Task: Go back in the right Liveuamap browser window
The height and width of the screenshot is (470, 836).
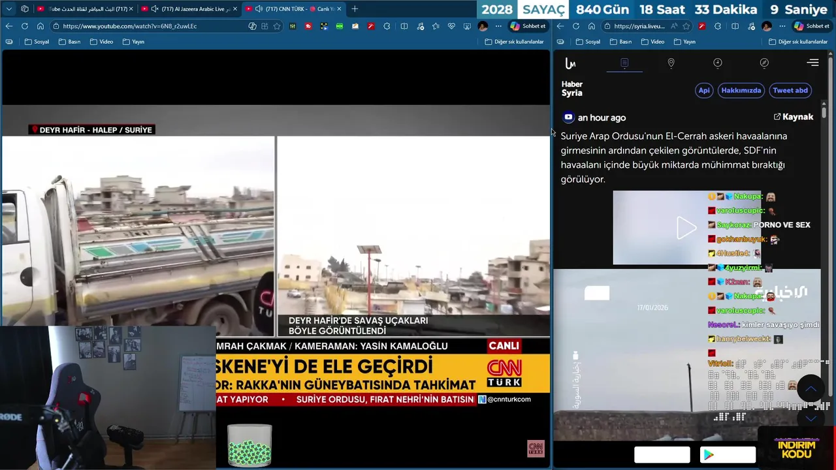Action: [560, 26]
